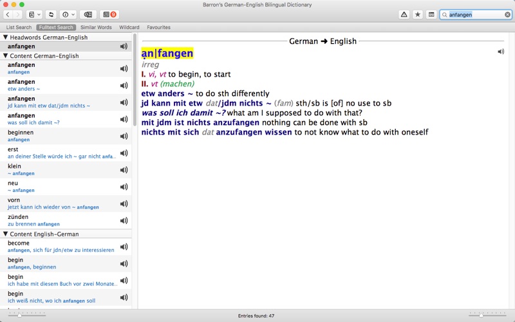The width and height of the screenshot is (515, 322).
Task: Click phrase 'mit jdm ist nichts anzufangen'
Action: (200, 122)
